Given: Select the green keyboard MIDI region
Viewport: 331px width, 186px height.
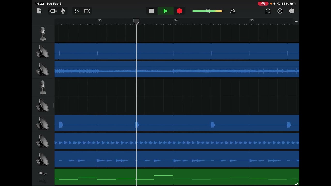Looking at the screenshot, I should (x=177, y=177).
